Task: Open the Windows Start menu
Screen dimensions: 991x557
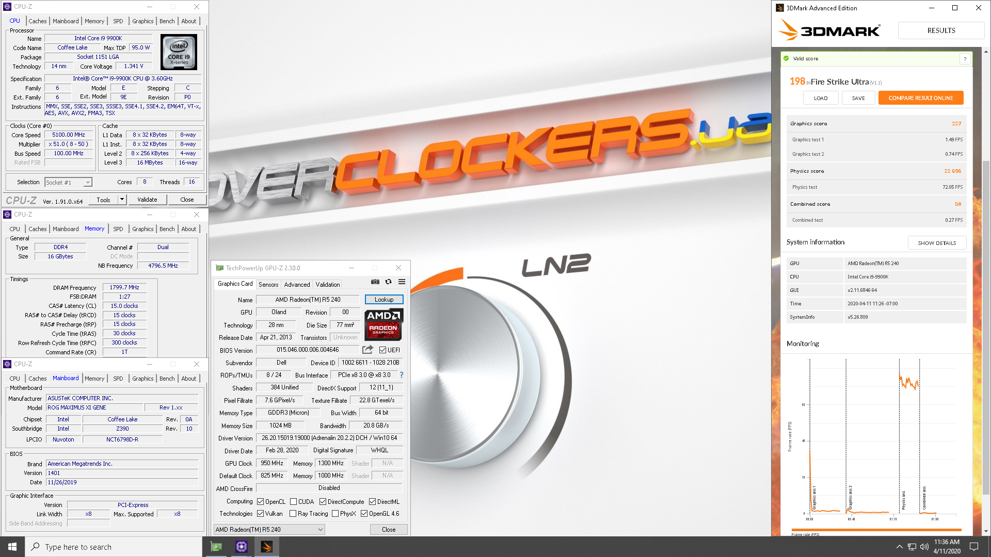Action: pos(12,547)
